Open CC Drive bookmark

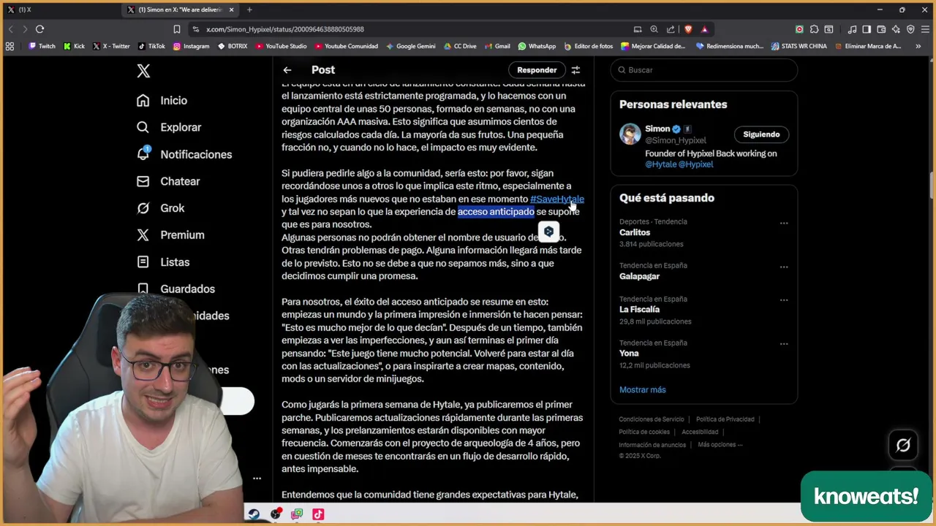(460, 46)
